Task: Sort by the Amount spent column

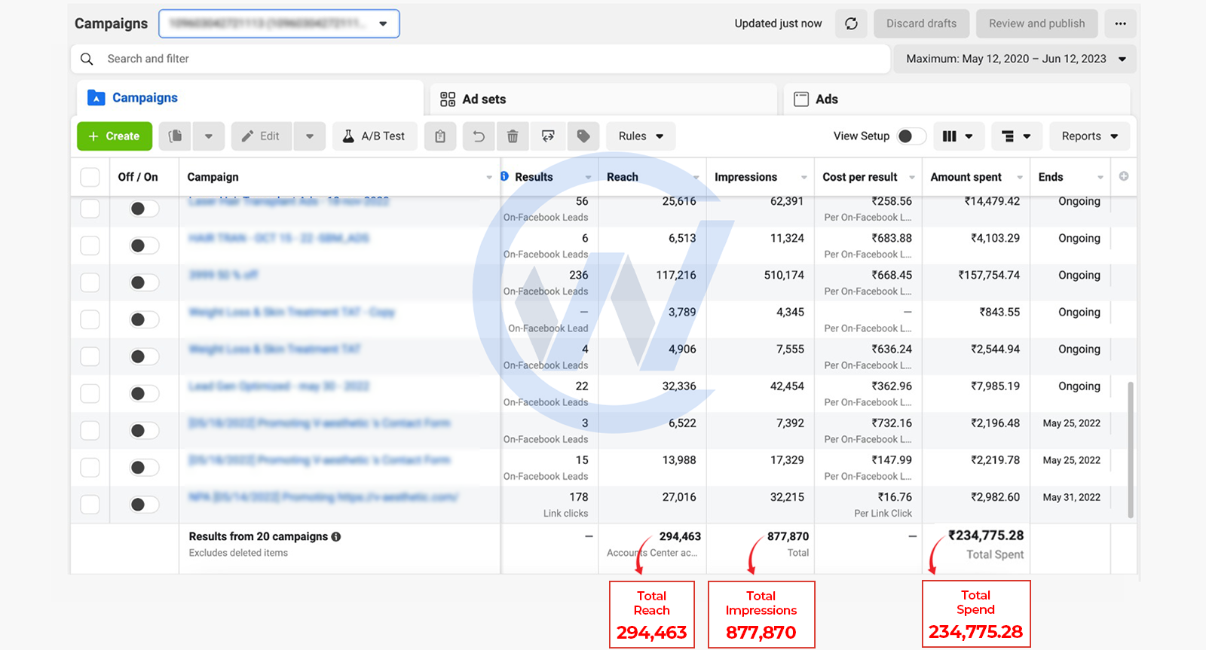Action: click(976, 177)
